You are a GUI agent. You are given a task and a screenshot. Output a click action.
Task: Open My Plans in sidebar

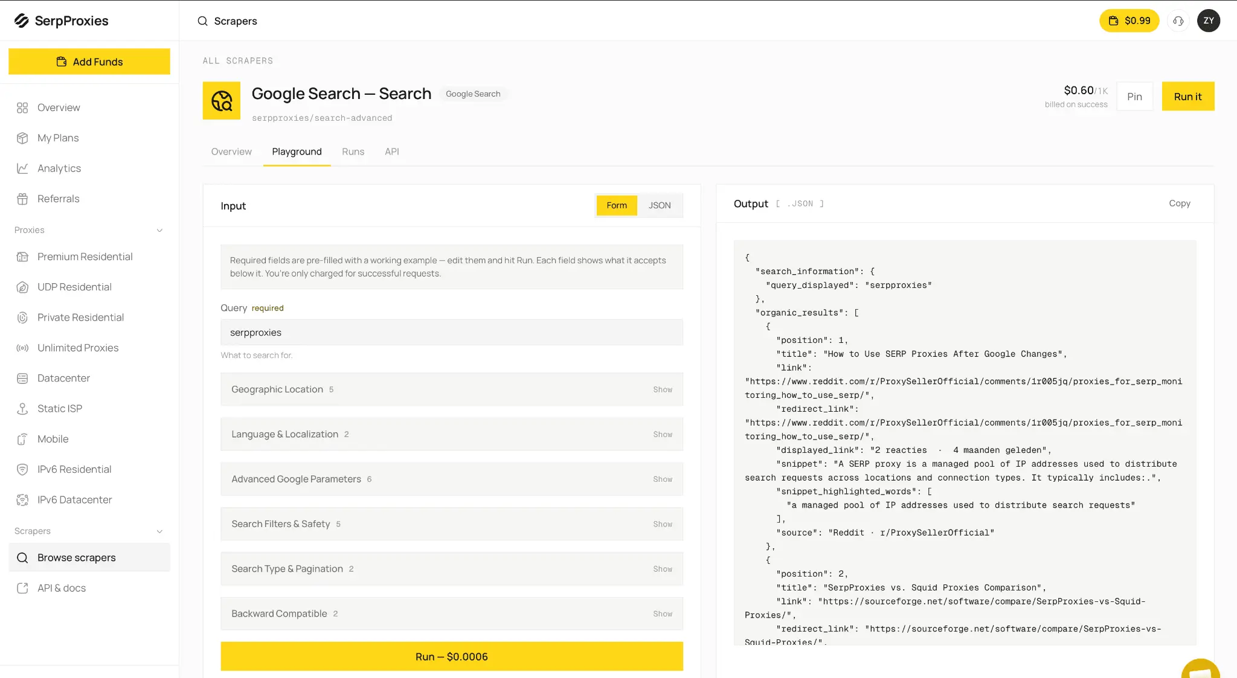(89, 138)
